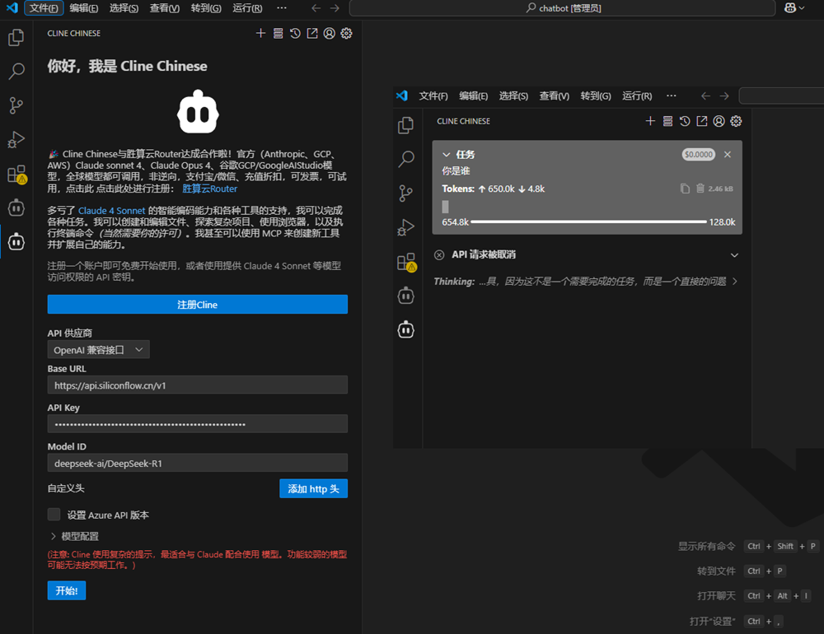
Task: Open the more menus ellipsis in the chatbot menu bar
Action: click(x=282, y=8)
